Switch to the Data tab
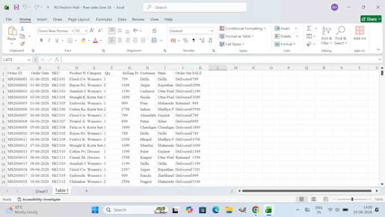The width and height of the screenshot is (385, 217). [x=122, y=19]
